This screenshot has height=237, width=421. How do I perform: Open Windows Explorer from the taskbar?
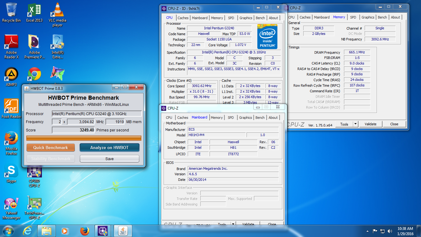point(47,231)
